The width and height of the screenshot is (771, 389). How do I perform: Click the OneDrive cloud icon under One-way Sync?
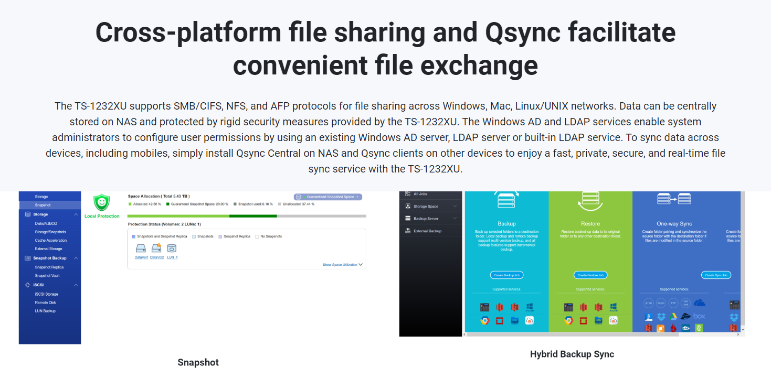click(x=699, y=303)
